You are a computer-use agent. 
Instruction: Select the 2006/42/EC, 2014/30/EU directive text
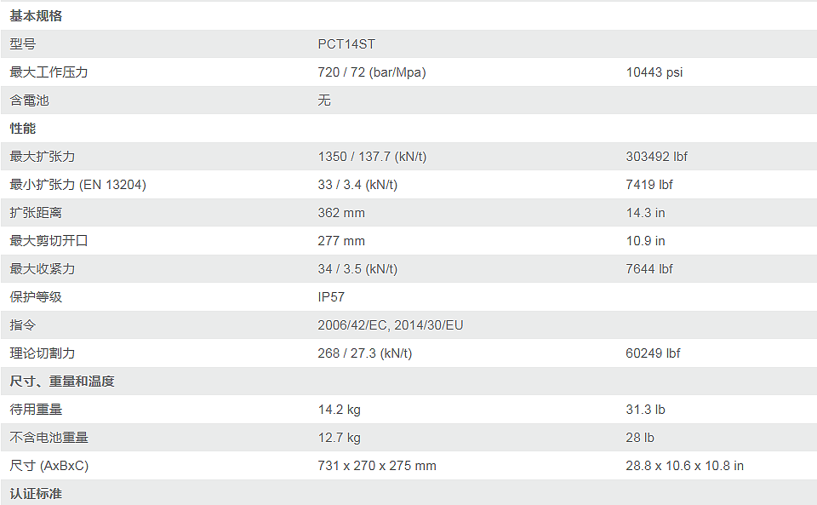click(391, 325)
